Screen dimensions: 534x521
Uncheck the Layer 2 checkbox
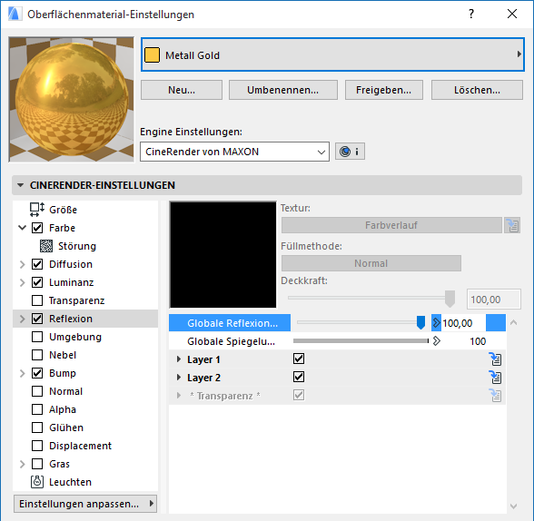(299, 377)
